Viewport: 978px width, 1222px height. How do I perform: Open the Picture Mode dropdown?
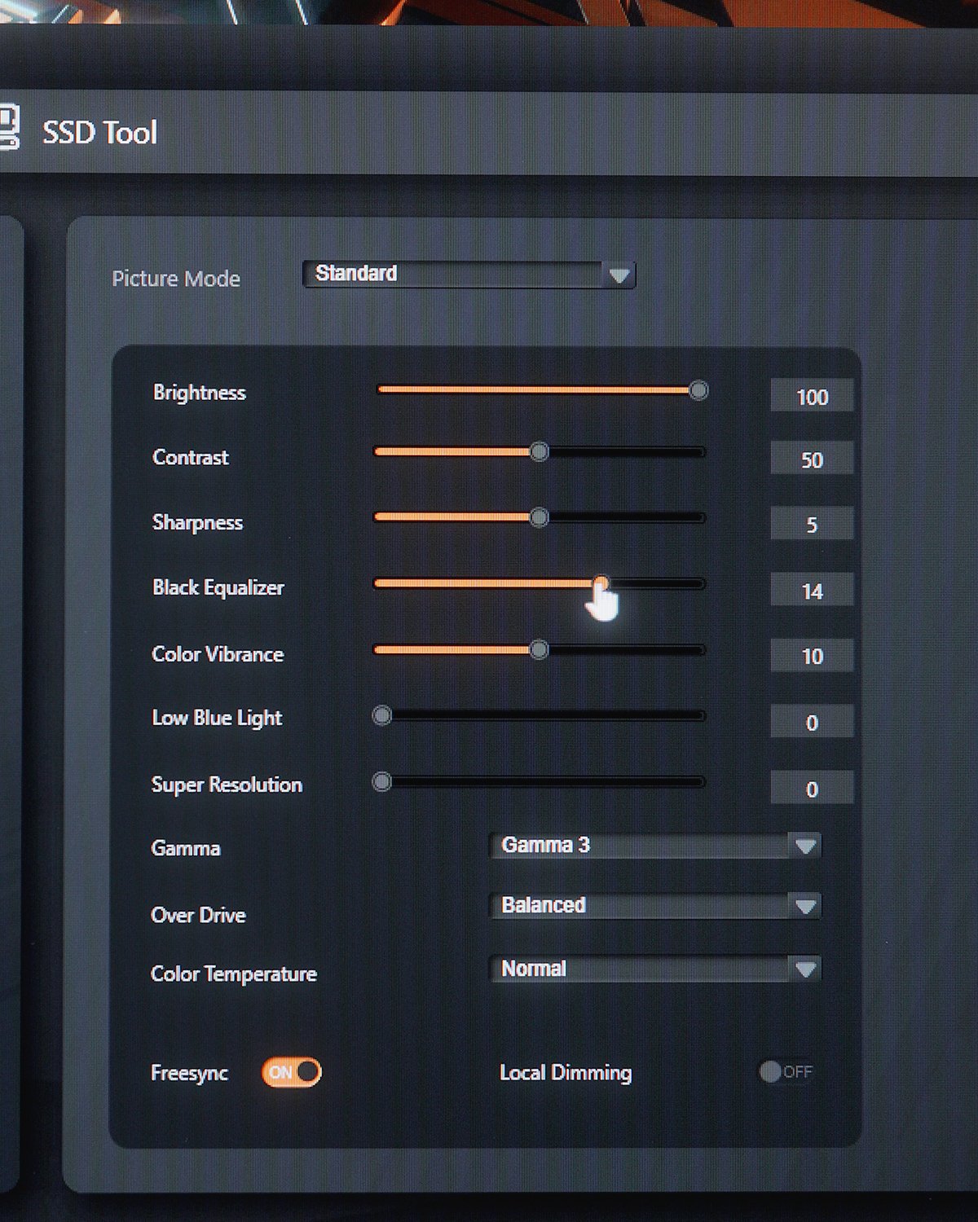pos(468,275)
